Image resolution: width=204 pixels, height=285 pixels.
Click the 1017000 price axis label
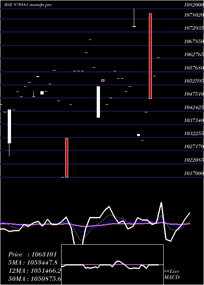[x=194, y=173]
